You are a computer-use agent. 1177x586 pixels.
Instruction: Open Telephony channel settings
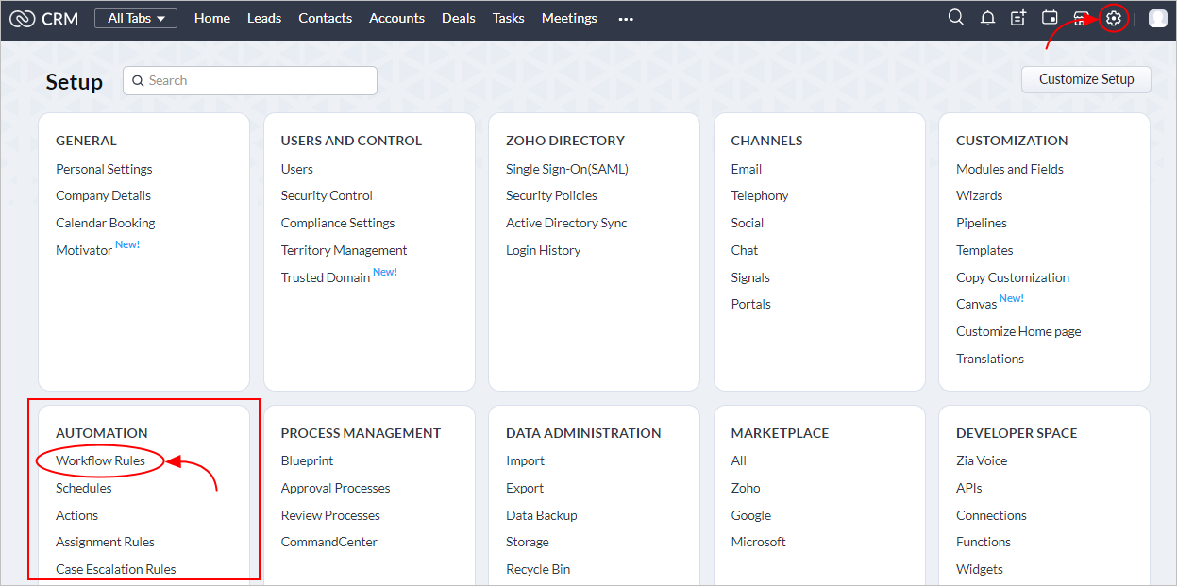pos(760,195)
